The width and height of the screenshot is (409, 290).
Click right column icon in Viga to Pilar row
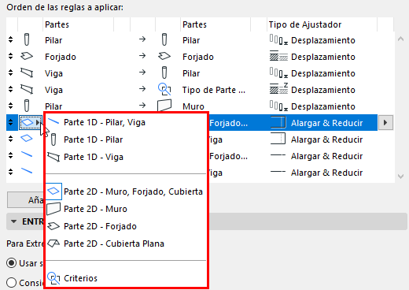point(164,72)
